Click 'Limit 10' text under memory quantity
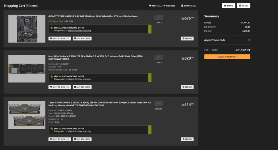The height and width of the screenshot is (150, 278). click(x=159, y=109)
